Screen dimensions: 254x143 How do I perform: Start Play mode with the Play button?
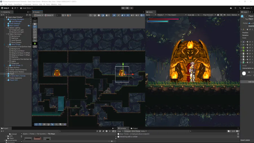(123, 8)
